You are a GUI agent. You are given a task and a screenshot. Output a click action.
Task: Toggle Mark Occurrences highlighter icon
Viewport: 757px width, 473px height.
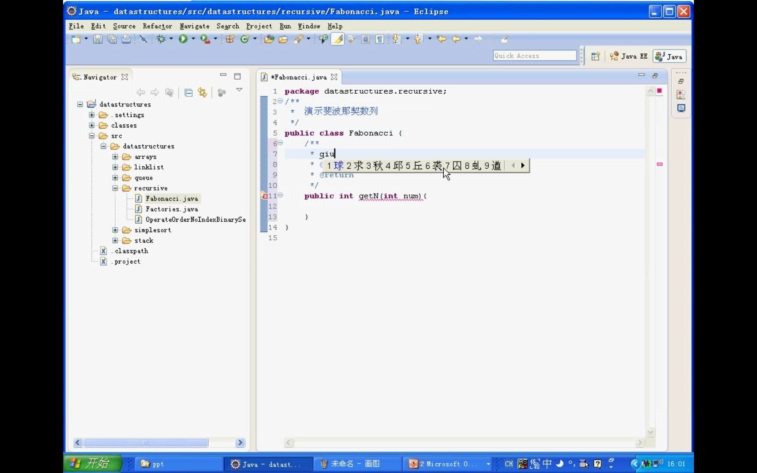(337, 39)
